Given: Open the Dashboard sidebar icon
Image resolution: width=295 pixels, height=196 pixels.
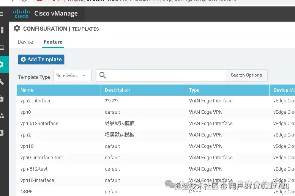Looking at the screenshot, I should [2, 30].
